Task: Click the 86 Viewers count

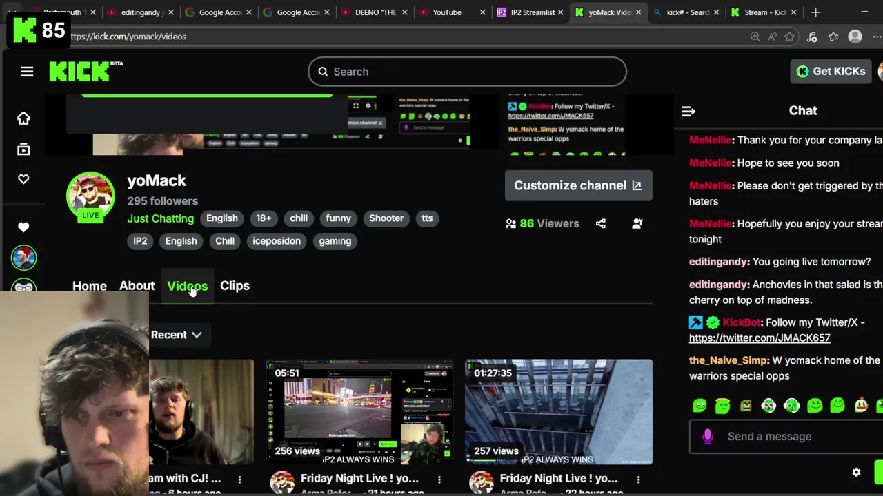Action: click(x=549, y=223)
